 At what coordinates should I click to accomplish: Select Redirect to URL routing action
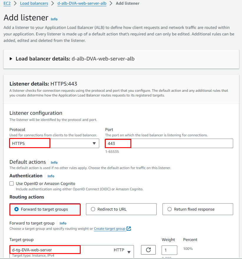coord(93,209)
